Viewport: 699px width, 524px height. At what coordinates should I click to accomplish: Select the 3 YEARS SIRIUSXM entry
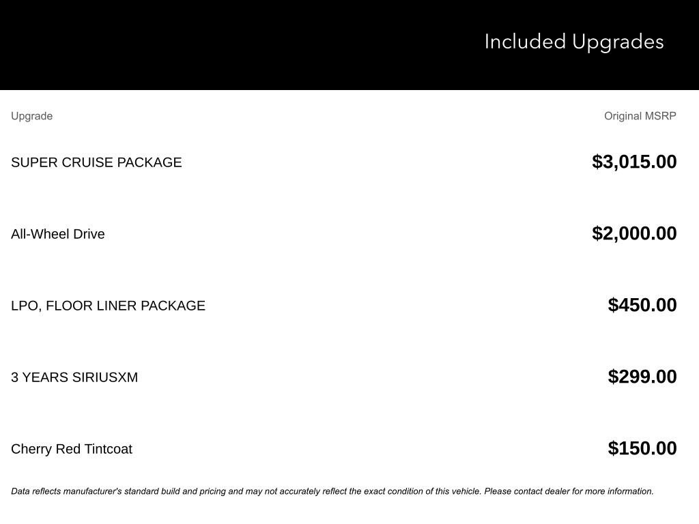click(x=74, y=377)
